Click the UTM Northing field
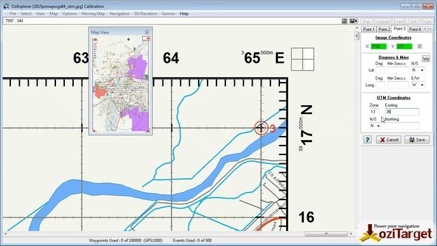Viewport: 437px width, 246px height. coord(402,126)
